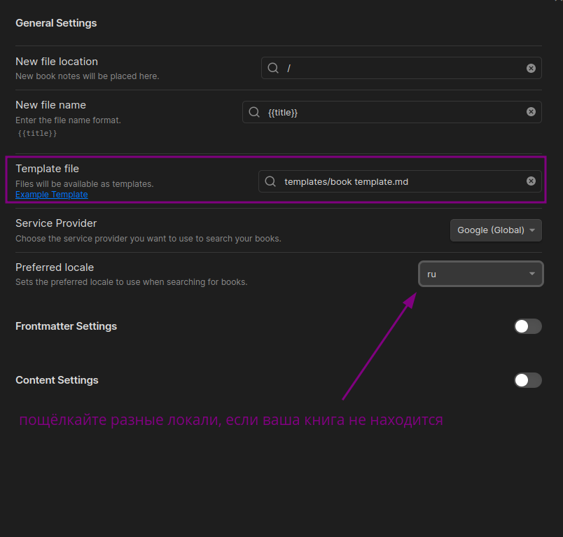Clear the New file location field
Image resolution: width=563 pixels, height=537 pixels.
point(531,68)
